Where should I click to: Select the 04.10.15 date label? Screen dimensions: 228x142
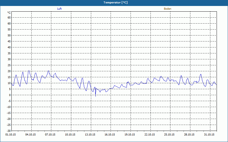pyautogui.click(x=30, y=135)
